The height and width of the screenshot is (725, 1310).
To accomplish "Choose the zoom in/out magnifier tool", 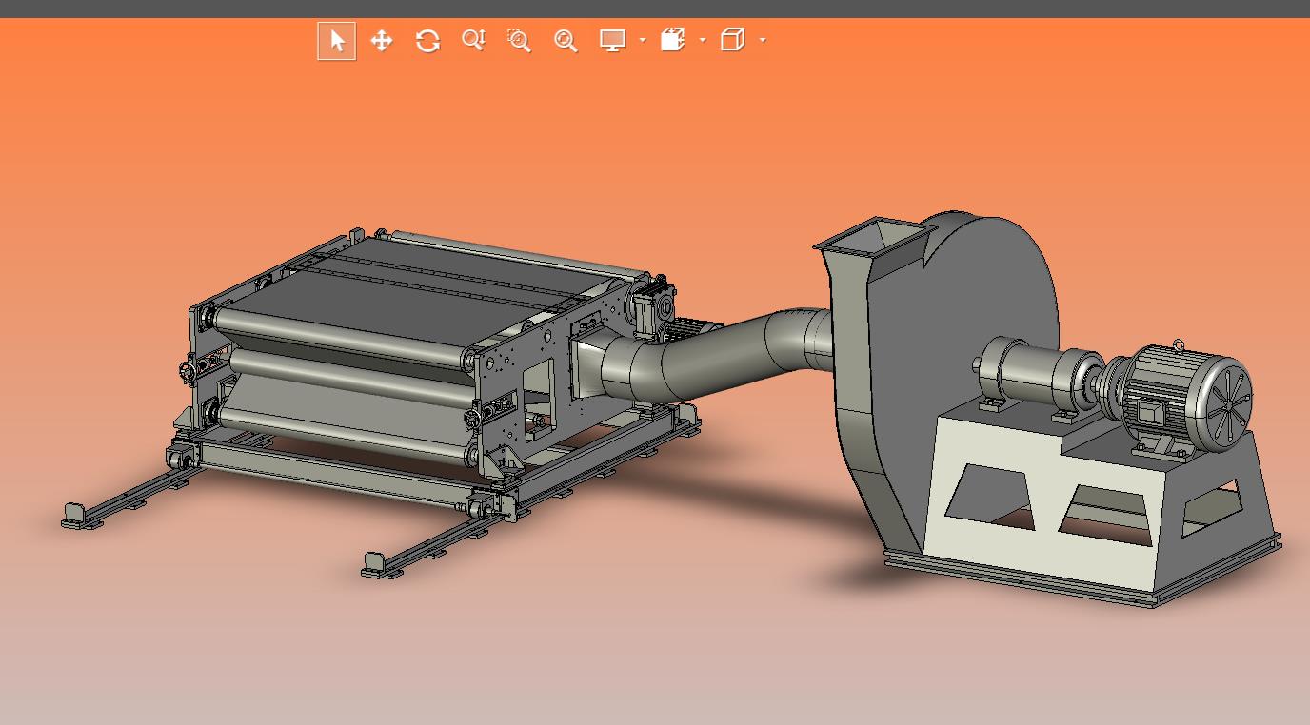I will pos(473,40).
